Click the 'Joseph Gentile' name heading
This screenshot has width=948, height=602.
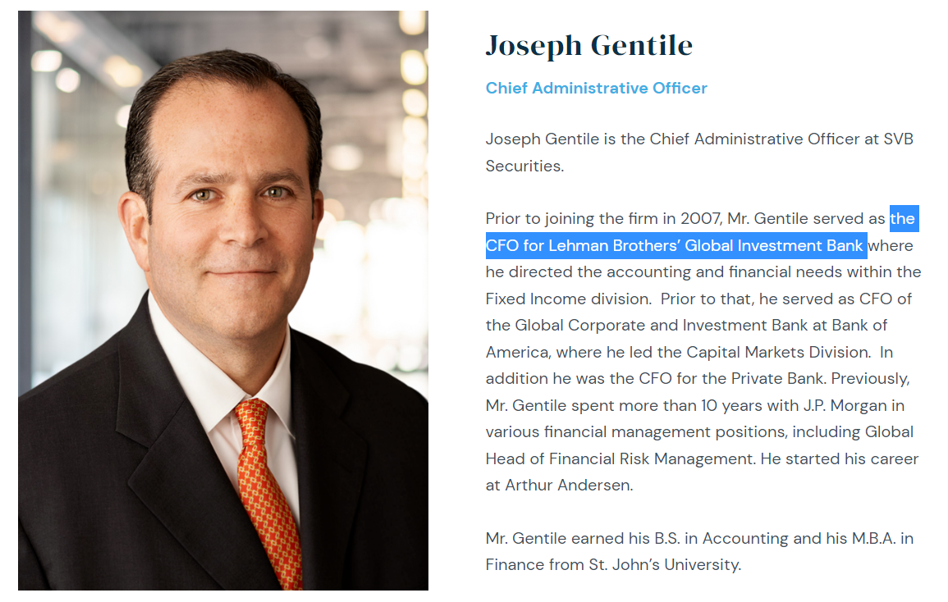(x=588, y=45)
